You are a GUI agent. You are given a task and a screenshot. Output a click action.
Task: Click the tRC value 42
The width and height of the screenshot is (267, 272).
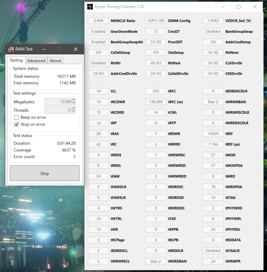pyautogui.click(x=98, y=144)
